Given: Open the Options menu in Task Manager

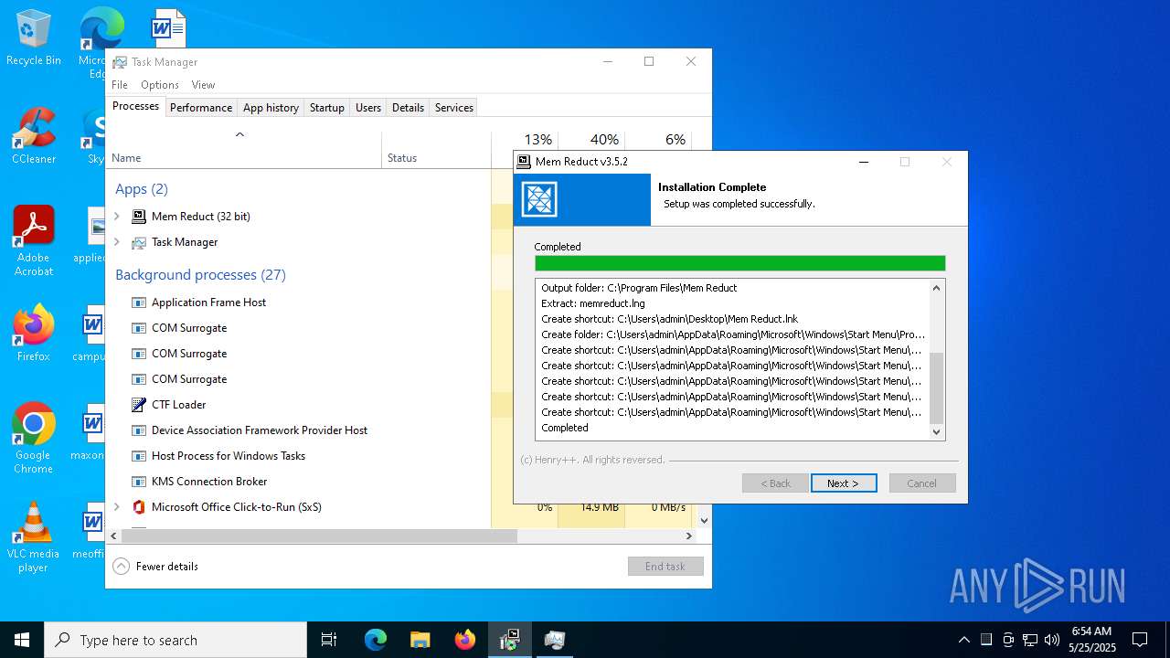Looking at the screenshot, I should coord(160,85).
